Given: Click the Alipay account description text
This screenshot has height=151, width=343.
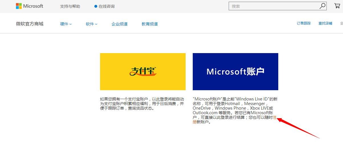Looking at the screenshot, I should tap(142, 104).
